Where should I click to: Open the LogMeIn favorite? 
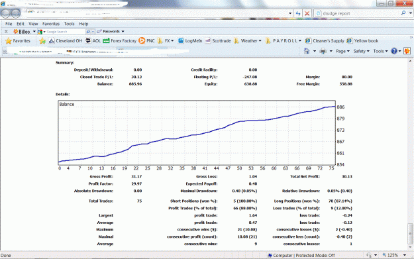(190, 41)
